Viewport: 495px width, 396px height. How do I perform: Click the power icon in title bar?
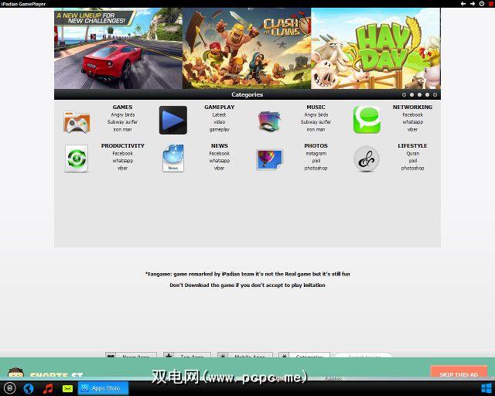click(482, 4)
